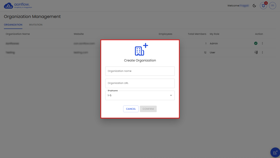Screen dimensions: 280x158
Task: Switch to the ORGANIZATION tab
Action: point(13,25)
